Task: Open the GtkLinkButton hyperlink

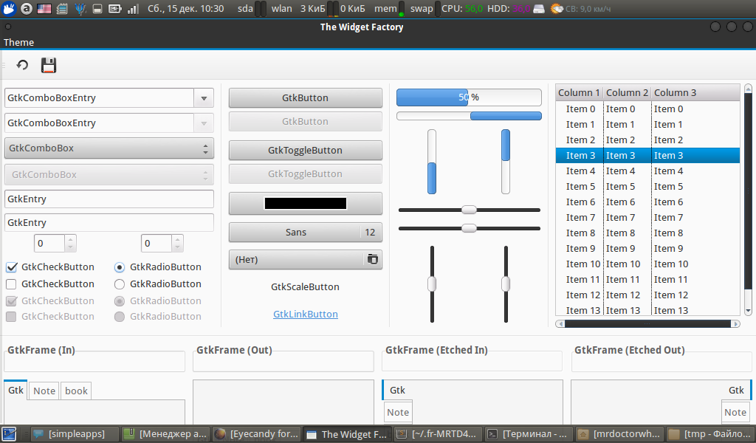Action: coord(305,315)
